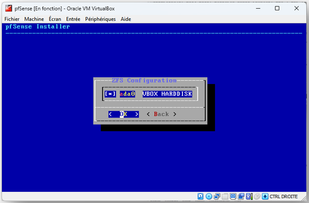
Task: Open the network adapters status icon
Action: (217, 196)
